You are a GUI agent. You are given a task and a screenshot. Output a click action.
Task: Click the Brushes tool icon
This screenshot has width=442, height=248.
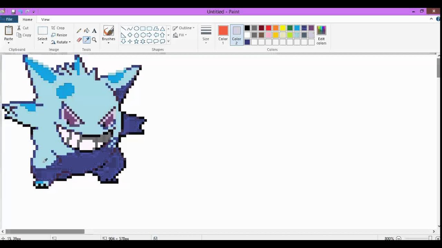tap(108, 31)
